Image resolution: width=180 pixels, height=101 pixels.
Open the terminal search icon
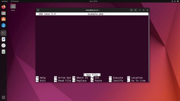pos(131,10)
